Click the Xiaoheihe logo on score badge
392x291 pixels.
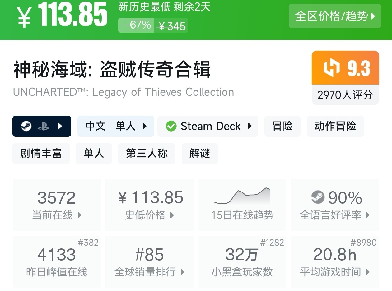pyautogui.click(x=331, y=68)
